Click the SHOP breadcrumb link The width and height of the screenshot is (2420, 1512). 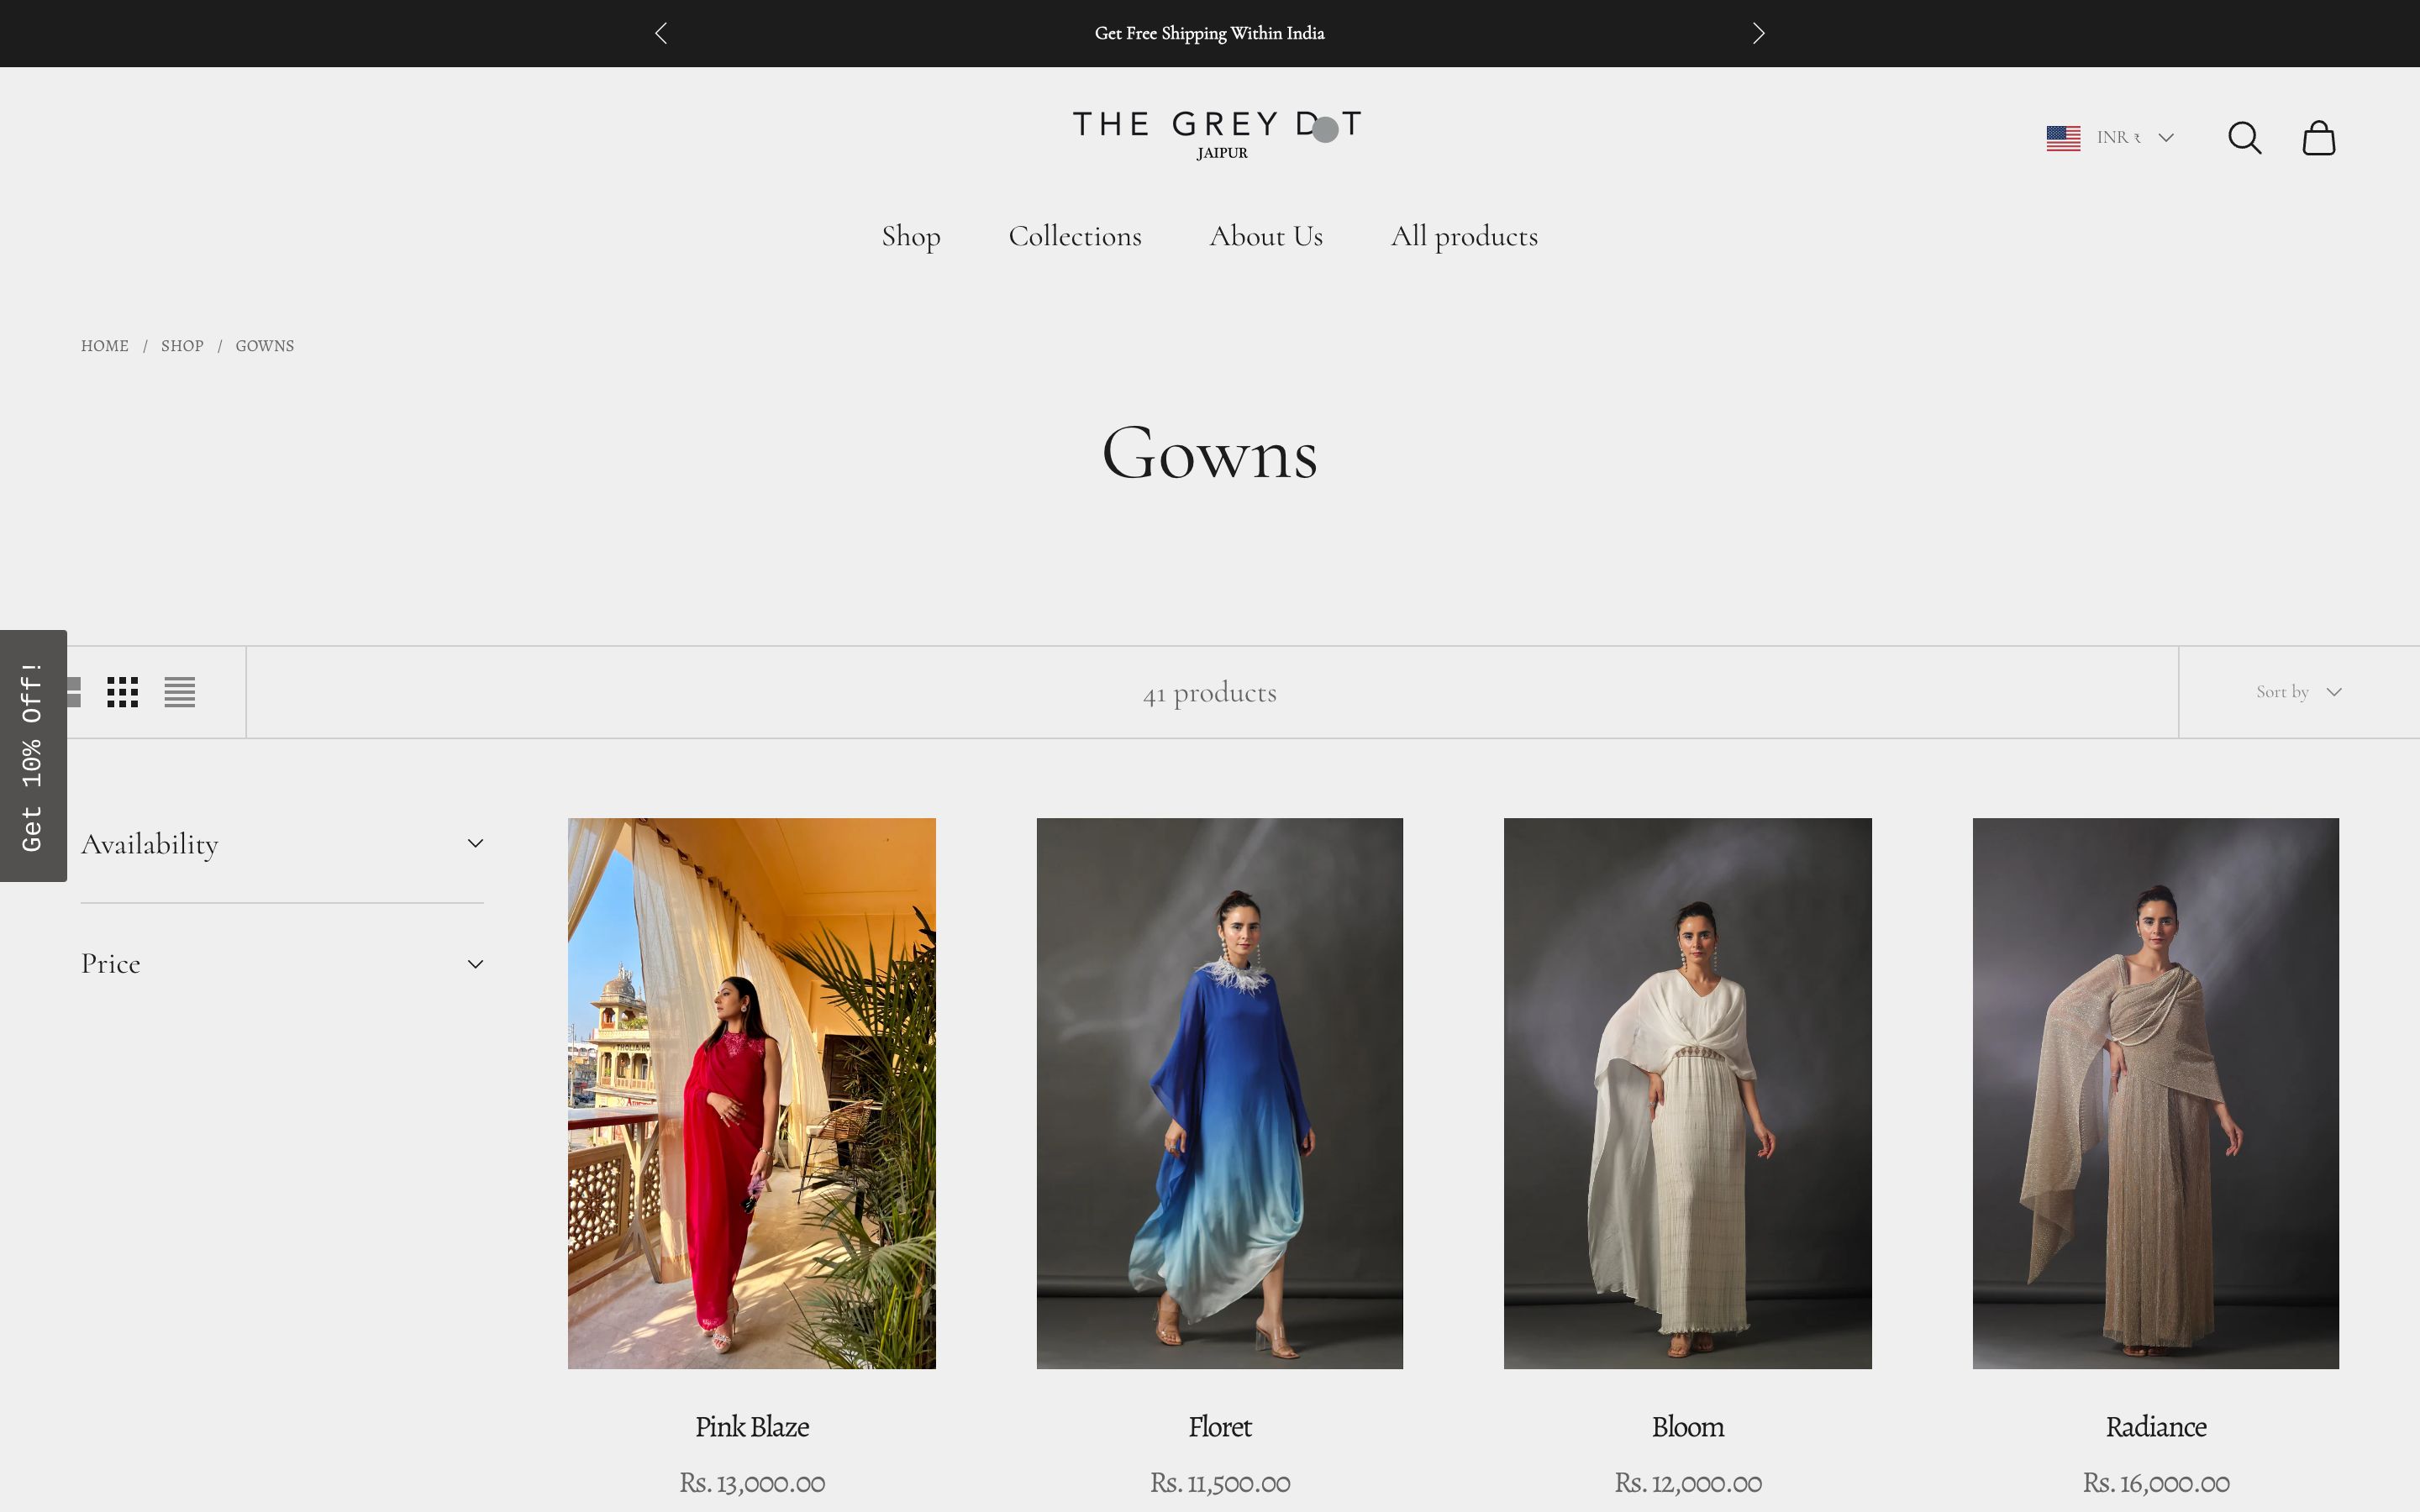coord(182,346)
